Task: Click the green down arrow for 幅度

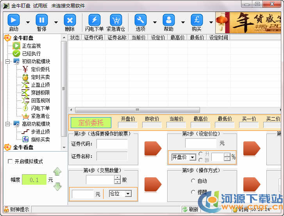Action: tap(57, 186)
